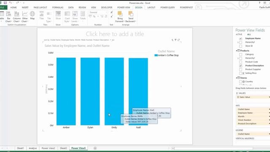270x152 pixels.
Task: Switch to the Analyse sheet tab
Action: click(x=33, y=148)
